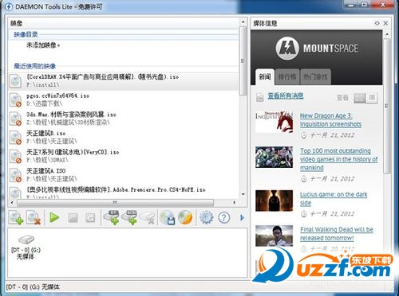Switch news to compact list view

[372, 98]
